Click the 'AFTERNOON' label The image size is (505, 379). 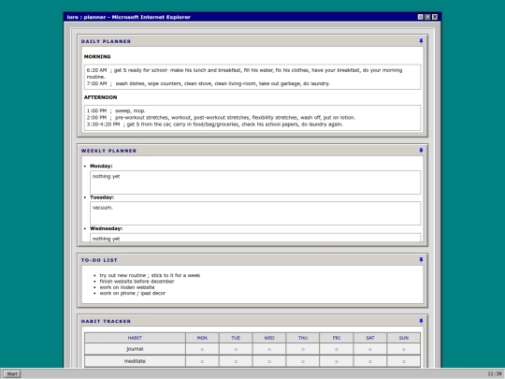click(100, 97)
